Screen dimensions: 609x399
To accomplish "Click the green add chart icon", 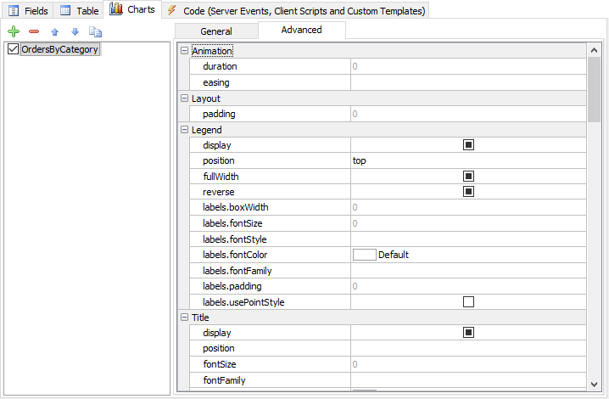I will (14, 31).
